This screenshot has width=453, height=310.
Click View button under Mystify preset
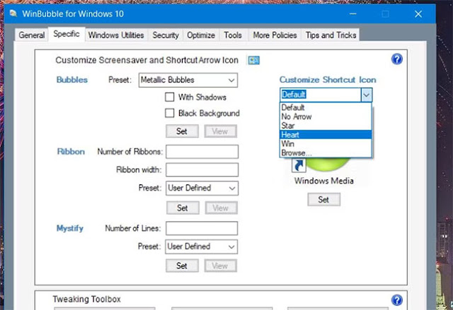(x=220, y=266)
